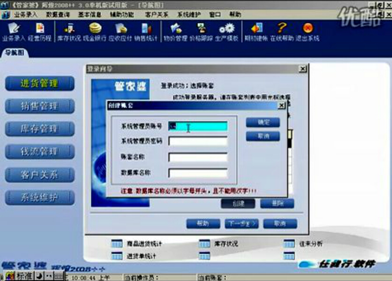Focus the 账套名称 input field

tap(198, 157)
